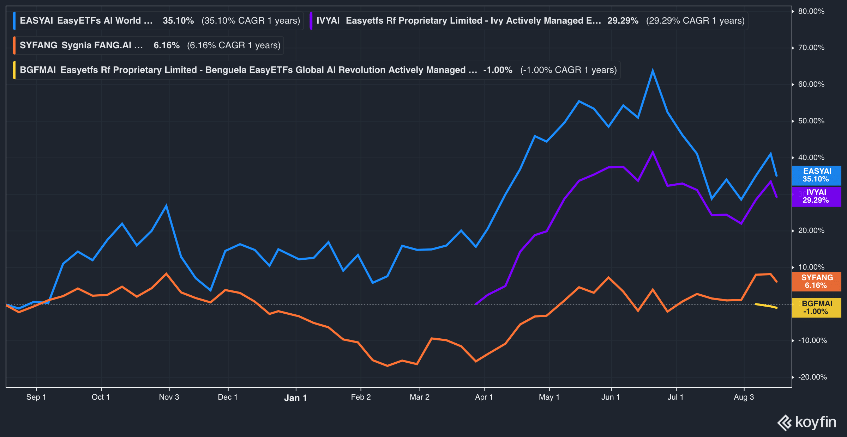Click the BGFMAI -1.00% CAGR 1 years text
847x437 pixels.
click(x=569, y=70)
